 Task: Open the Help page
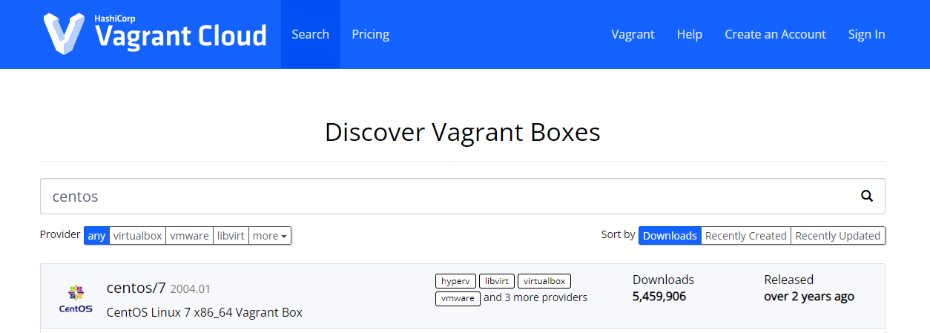point(689,34)
